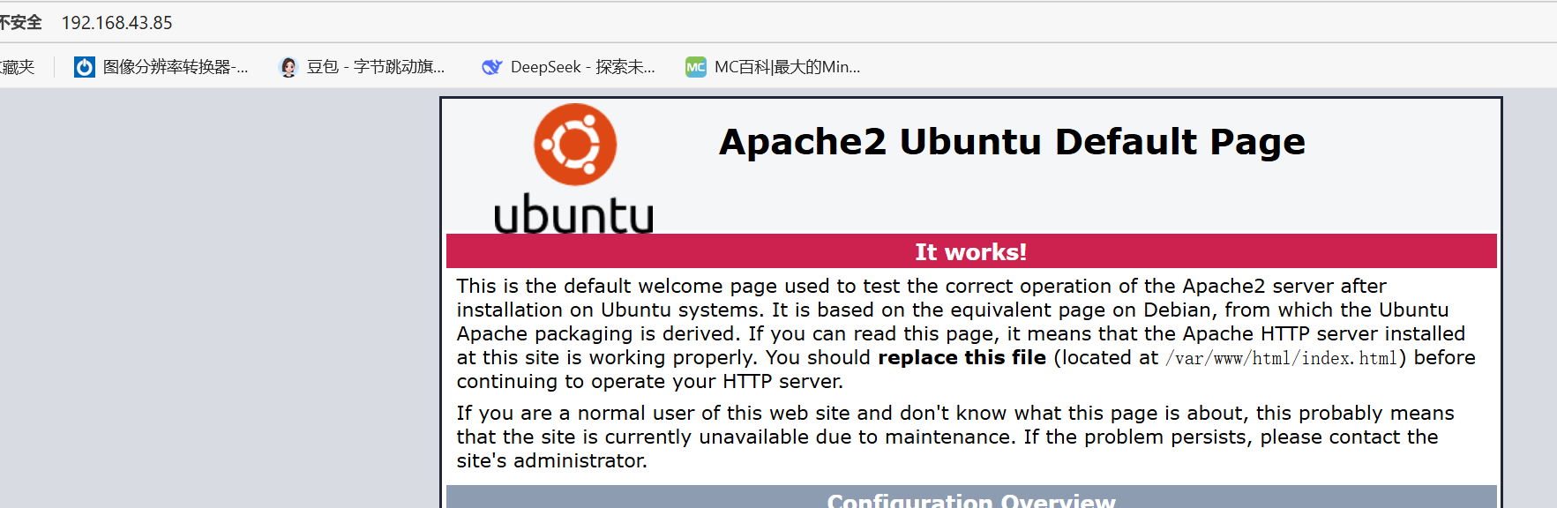
Task: Click the 图像分辨率转换器 bookmark favicon
Action: (85, 67)
